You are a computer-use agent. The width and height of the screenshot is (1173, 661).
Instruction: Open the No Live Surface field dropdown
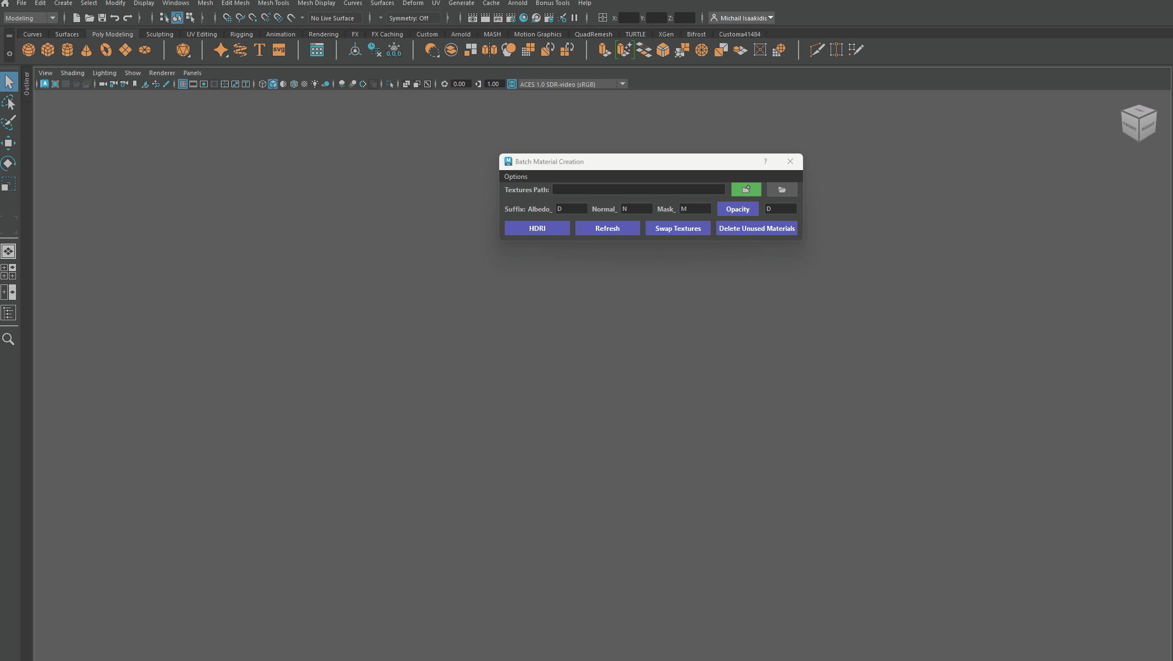335,18
